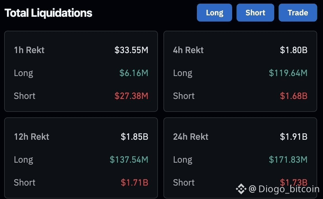Click the 12h Rekt total $1.85B

[134, 137]
